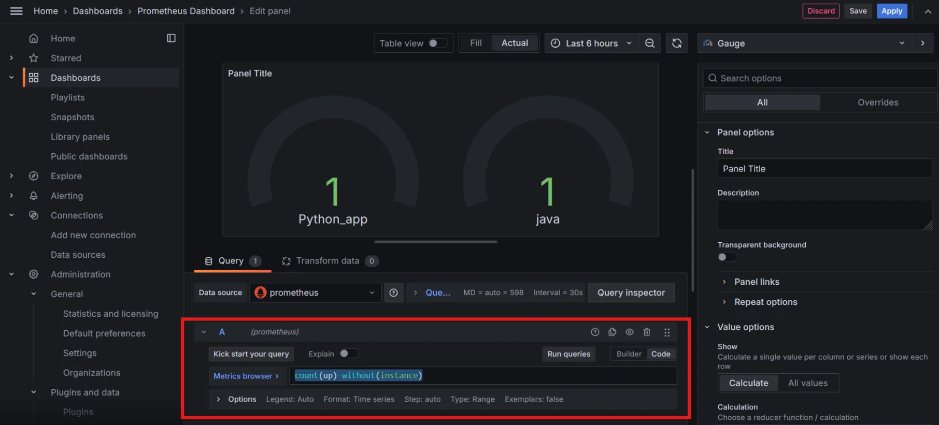Collapse the Panel options section
939x425 pixels.
tap(707, 133)
